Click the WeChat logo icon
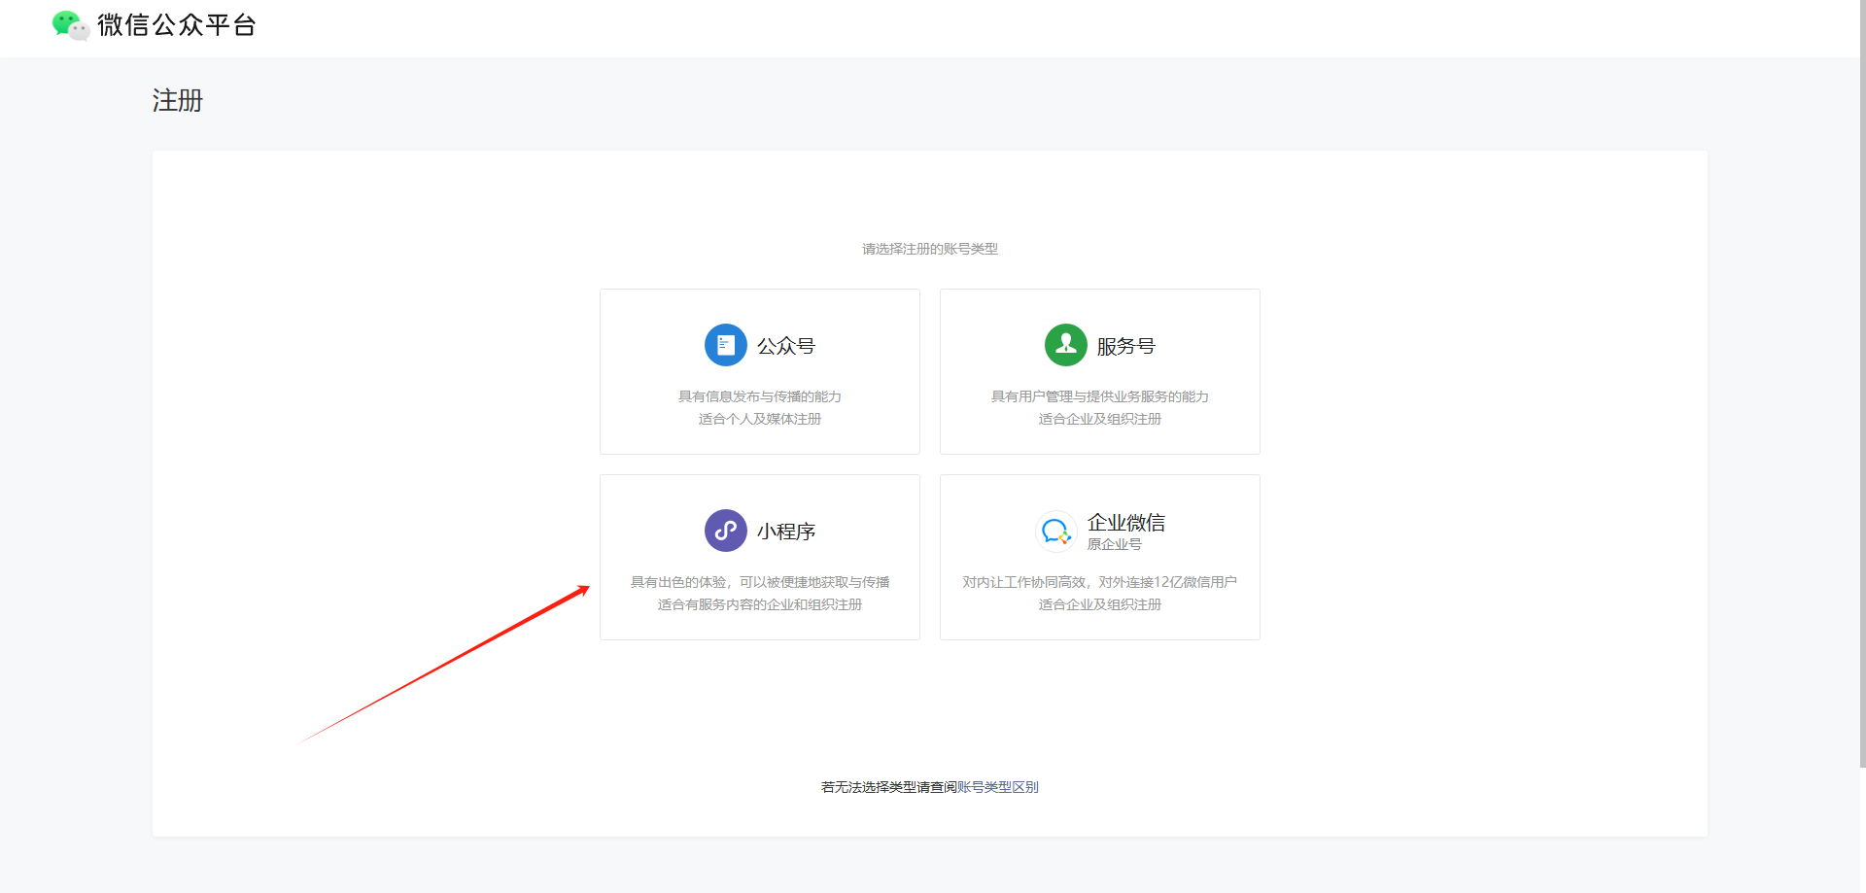Viewport: 1866px width, 893px height. click(69, 25)
